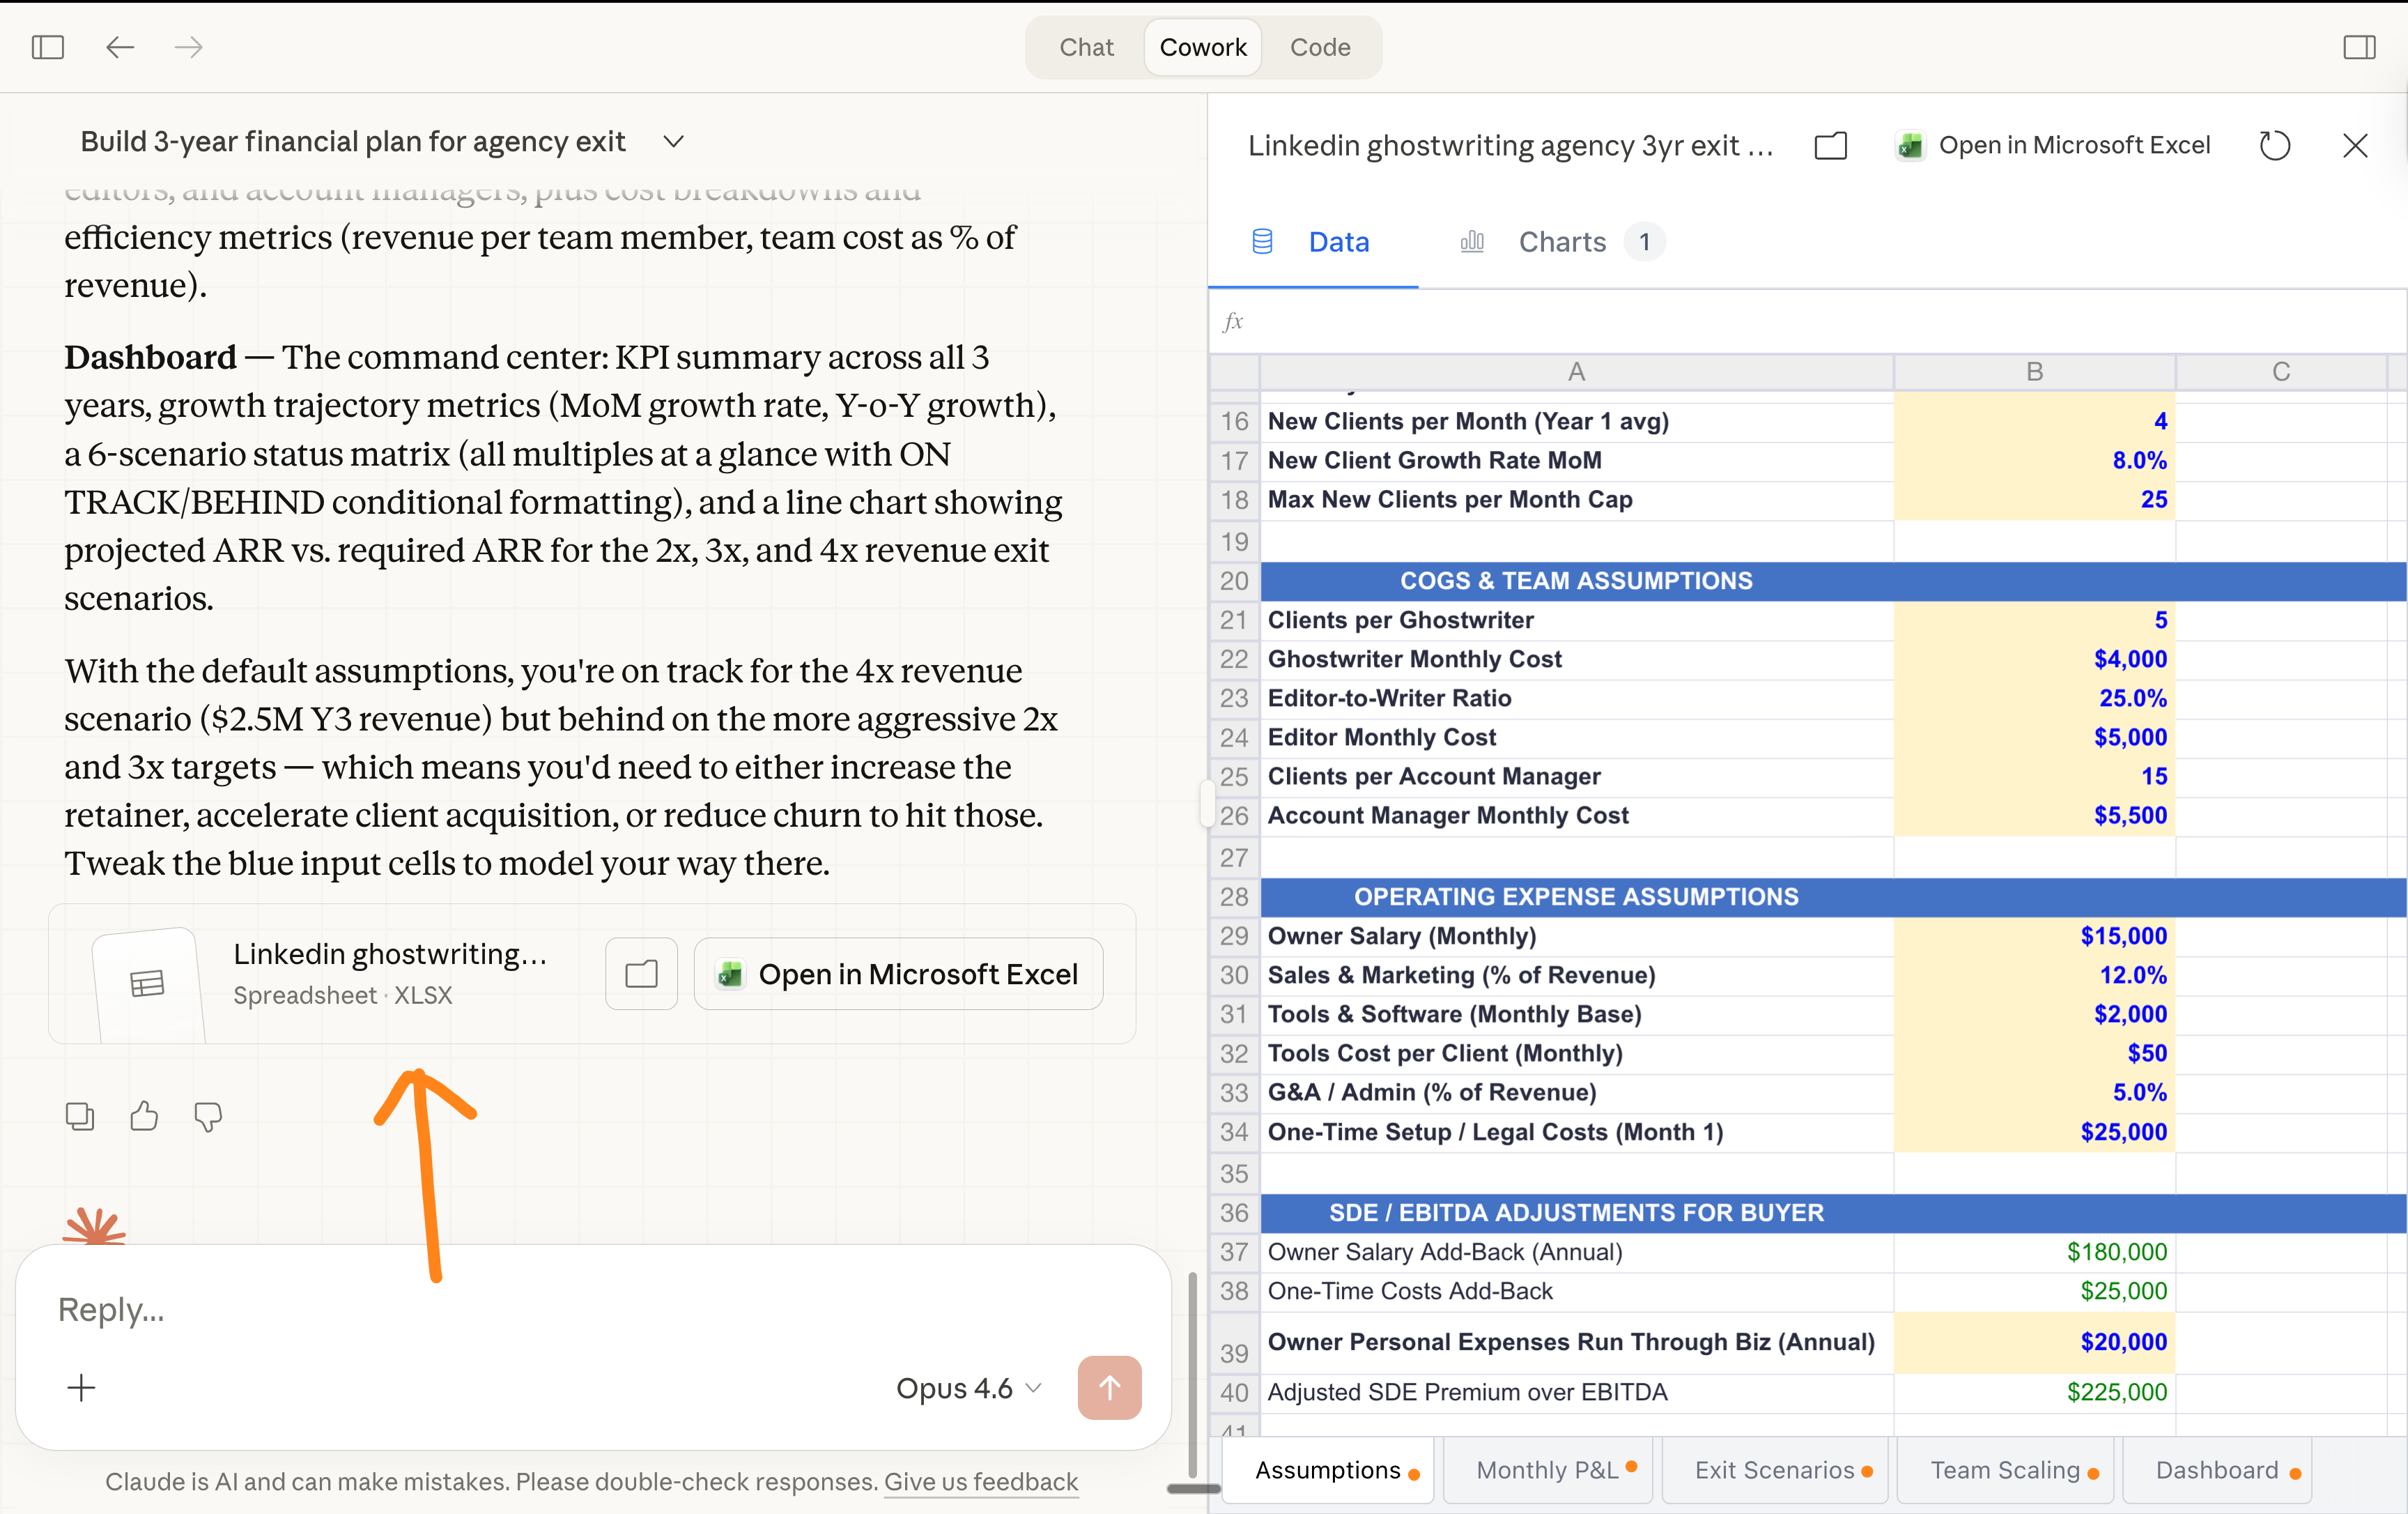Image resolution: width=2408 pixels, height=1514 pixels.
Task: Click the plus attachment icon in reply box
Action: [81, 1387]
